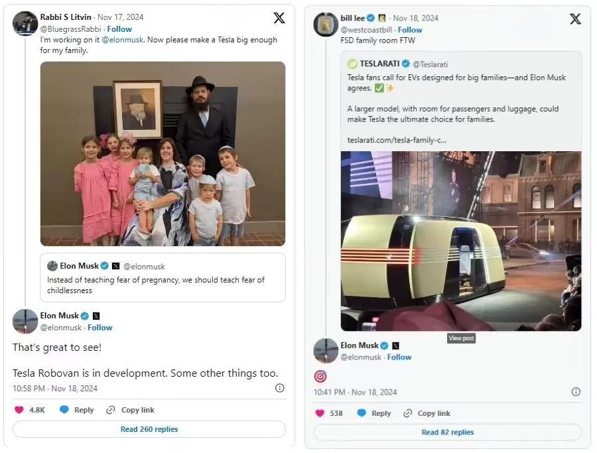Click reply bubble icon on Robovan tweet
The height and width of the screenshot is (453, 597).
coord(64,410)
